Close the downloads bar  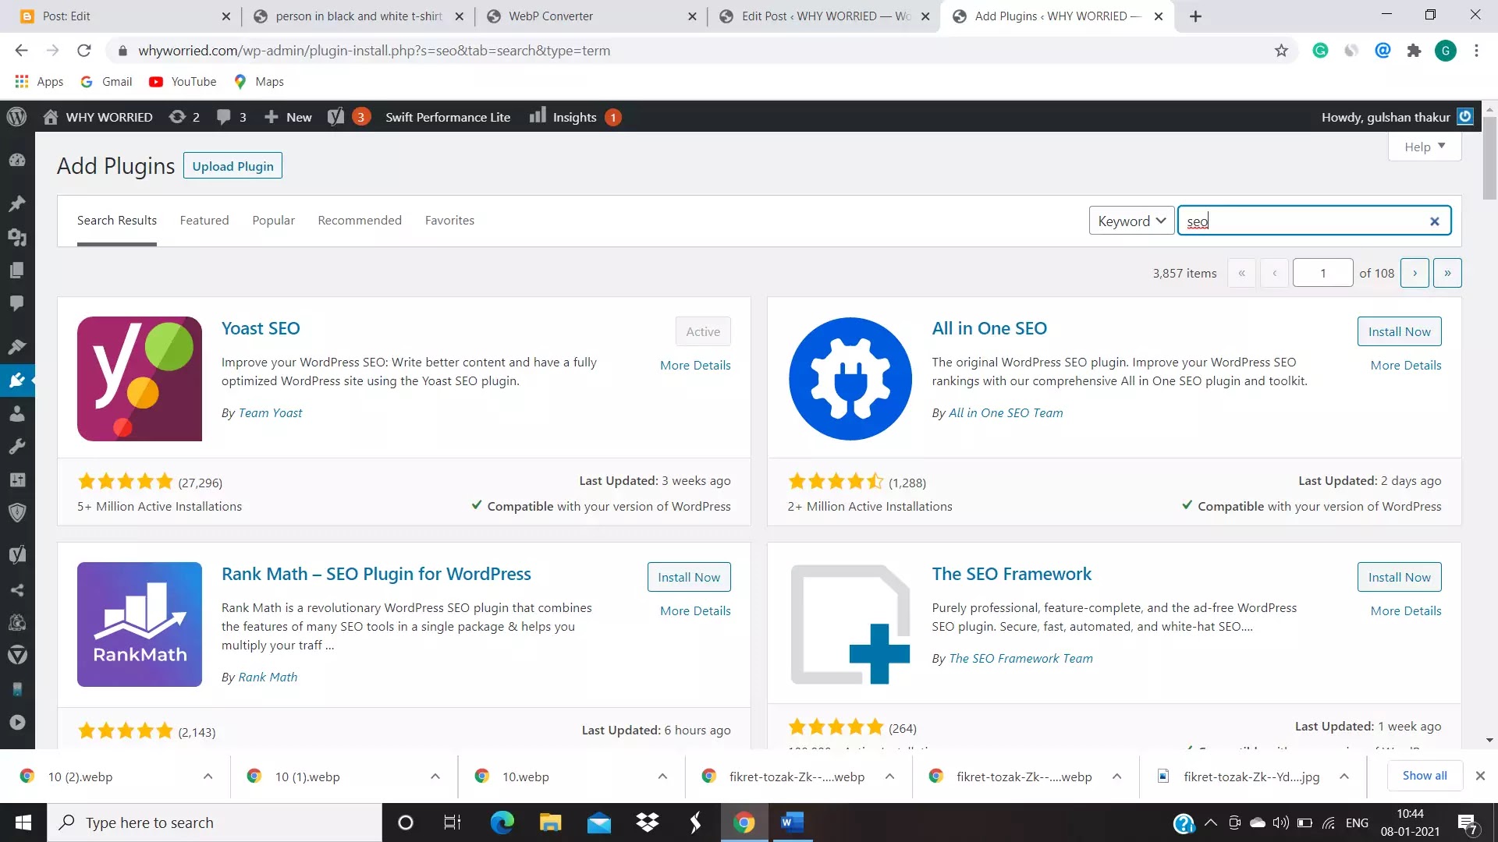[x=1480, y=776]
